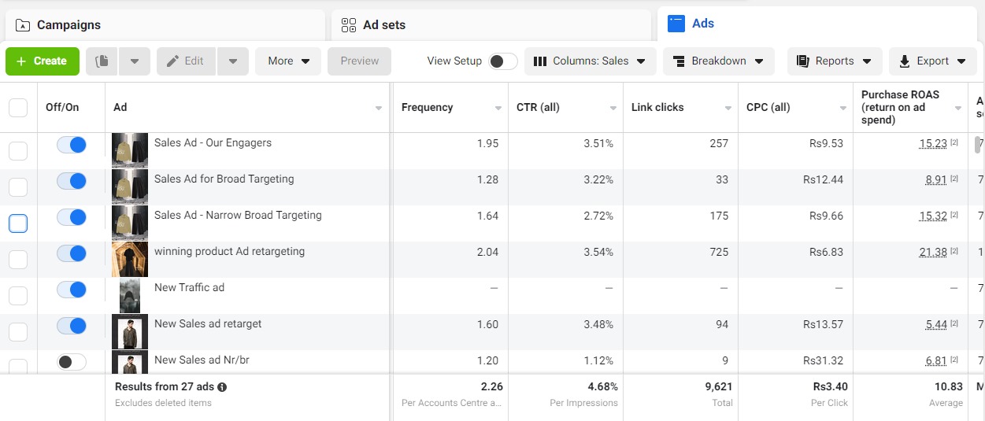Click the duplicate ad icon button
The height and width of the screenshot is (421, 985).
(x=102, y=61)
